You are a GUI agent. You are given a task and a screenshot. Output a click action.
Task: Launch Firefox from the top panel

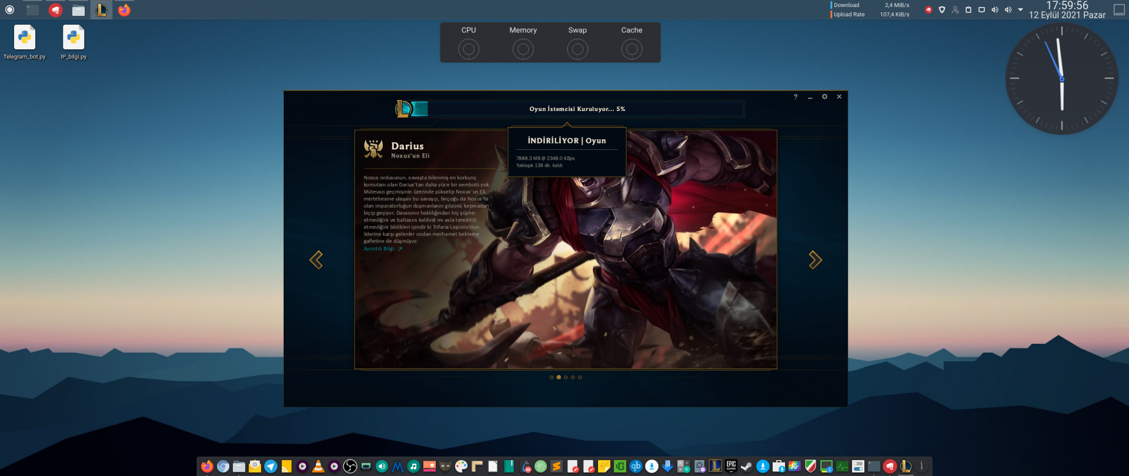point(124,10)
